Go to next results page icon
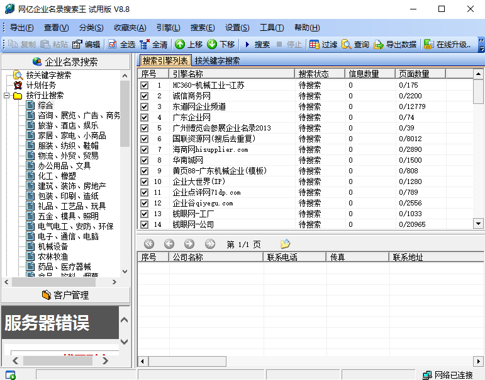Image resolution: width=485 pixels, height=380 pixels. coord(189,245)
